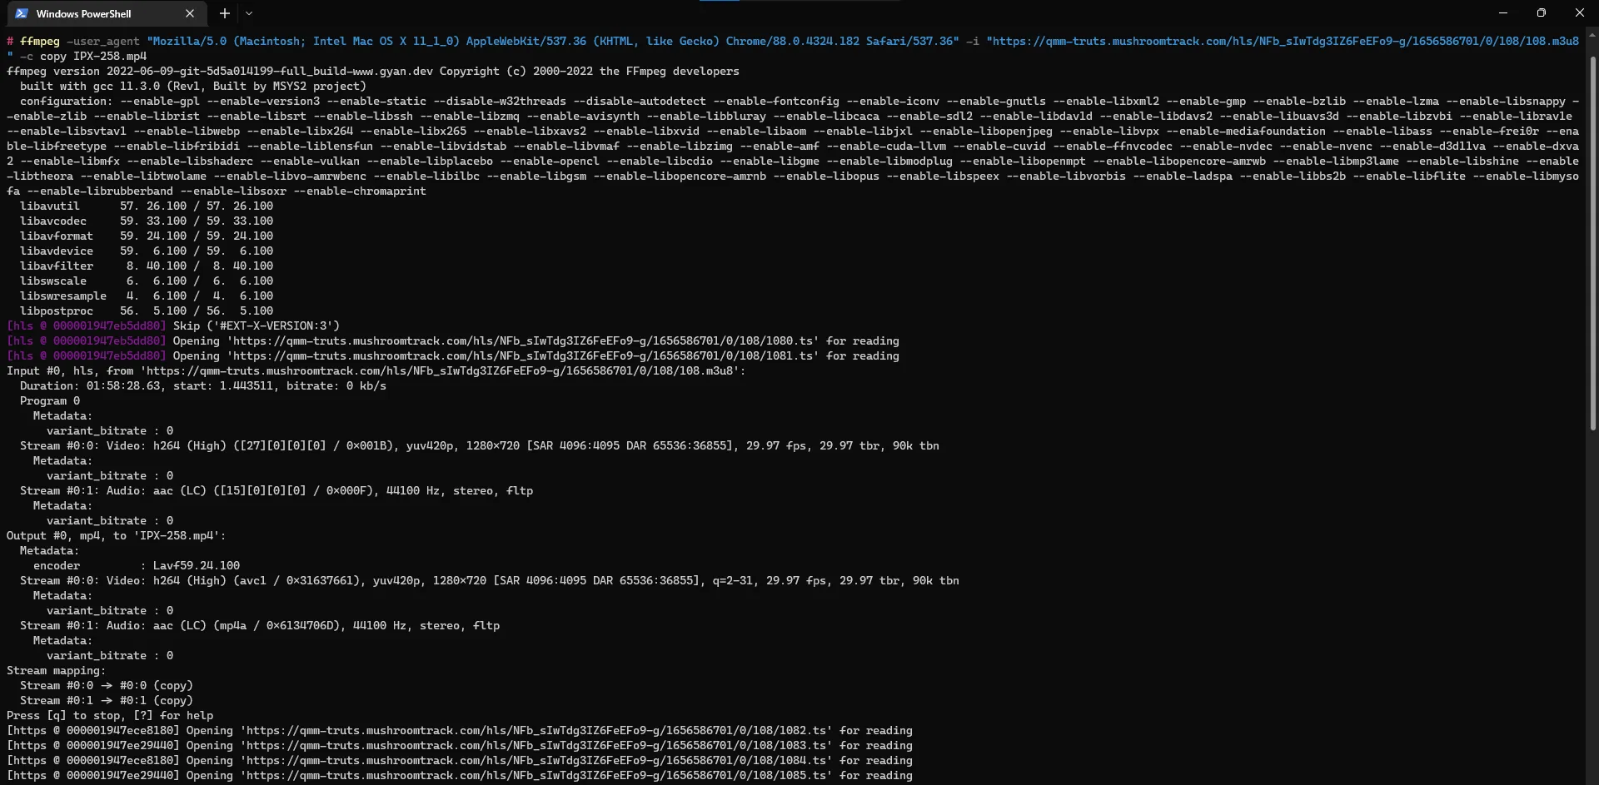This screenshot has height=785, width=1599.
Task: Click the 108.m3u8 URL in the ffmpeg command
Action: (x=1283, y=41)
